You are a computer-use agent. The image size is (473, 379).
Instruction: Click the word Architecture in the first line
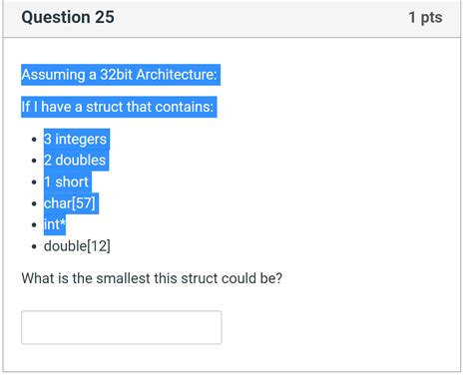177,75
